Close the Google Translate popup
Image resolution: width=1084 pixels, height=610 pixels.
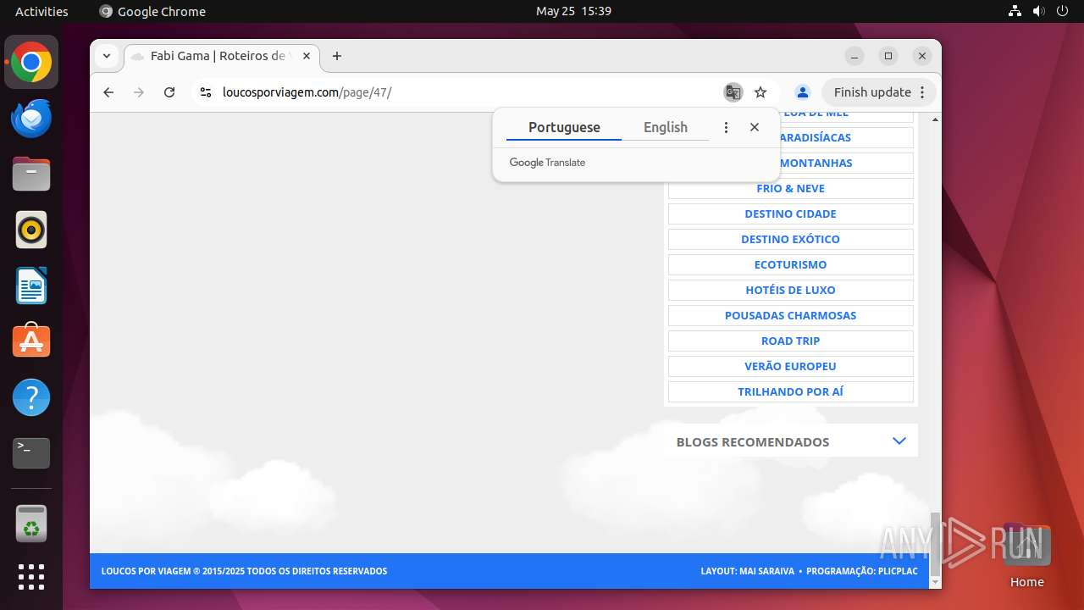pyautogui.click(x=755, y=127)
